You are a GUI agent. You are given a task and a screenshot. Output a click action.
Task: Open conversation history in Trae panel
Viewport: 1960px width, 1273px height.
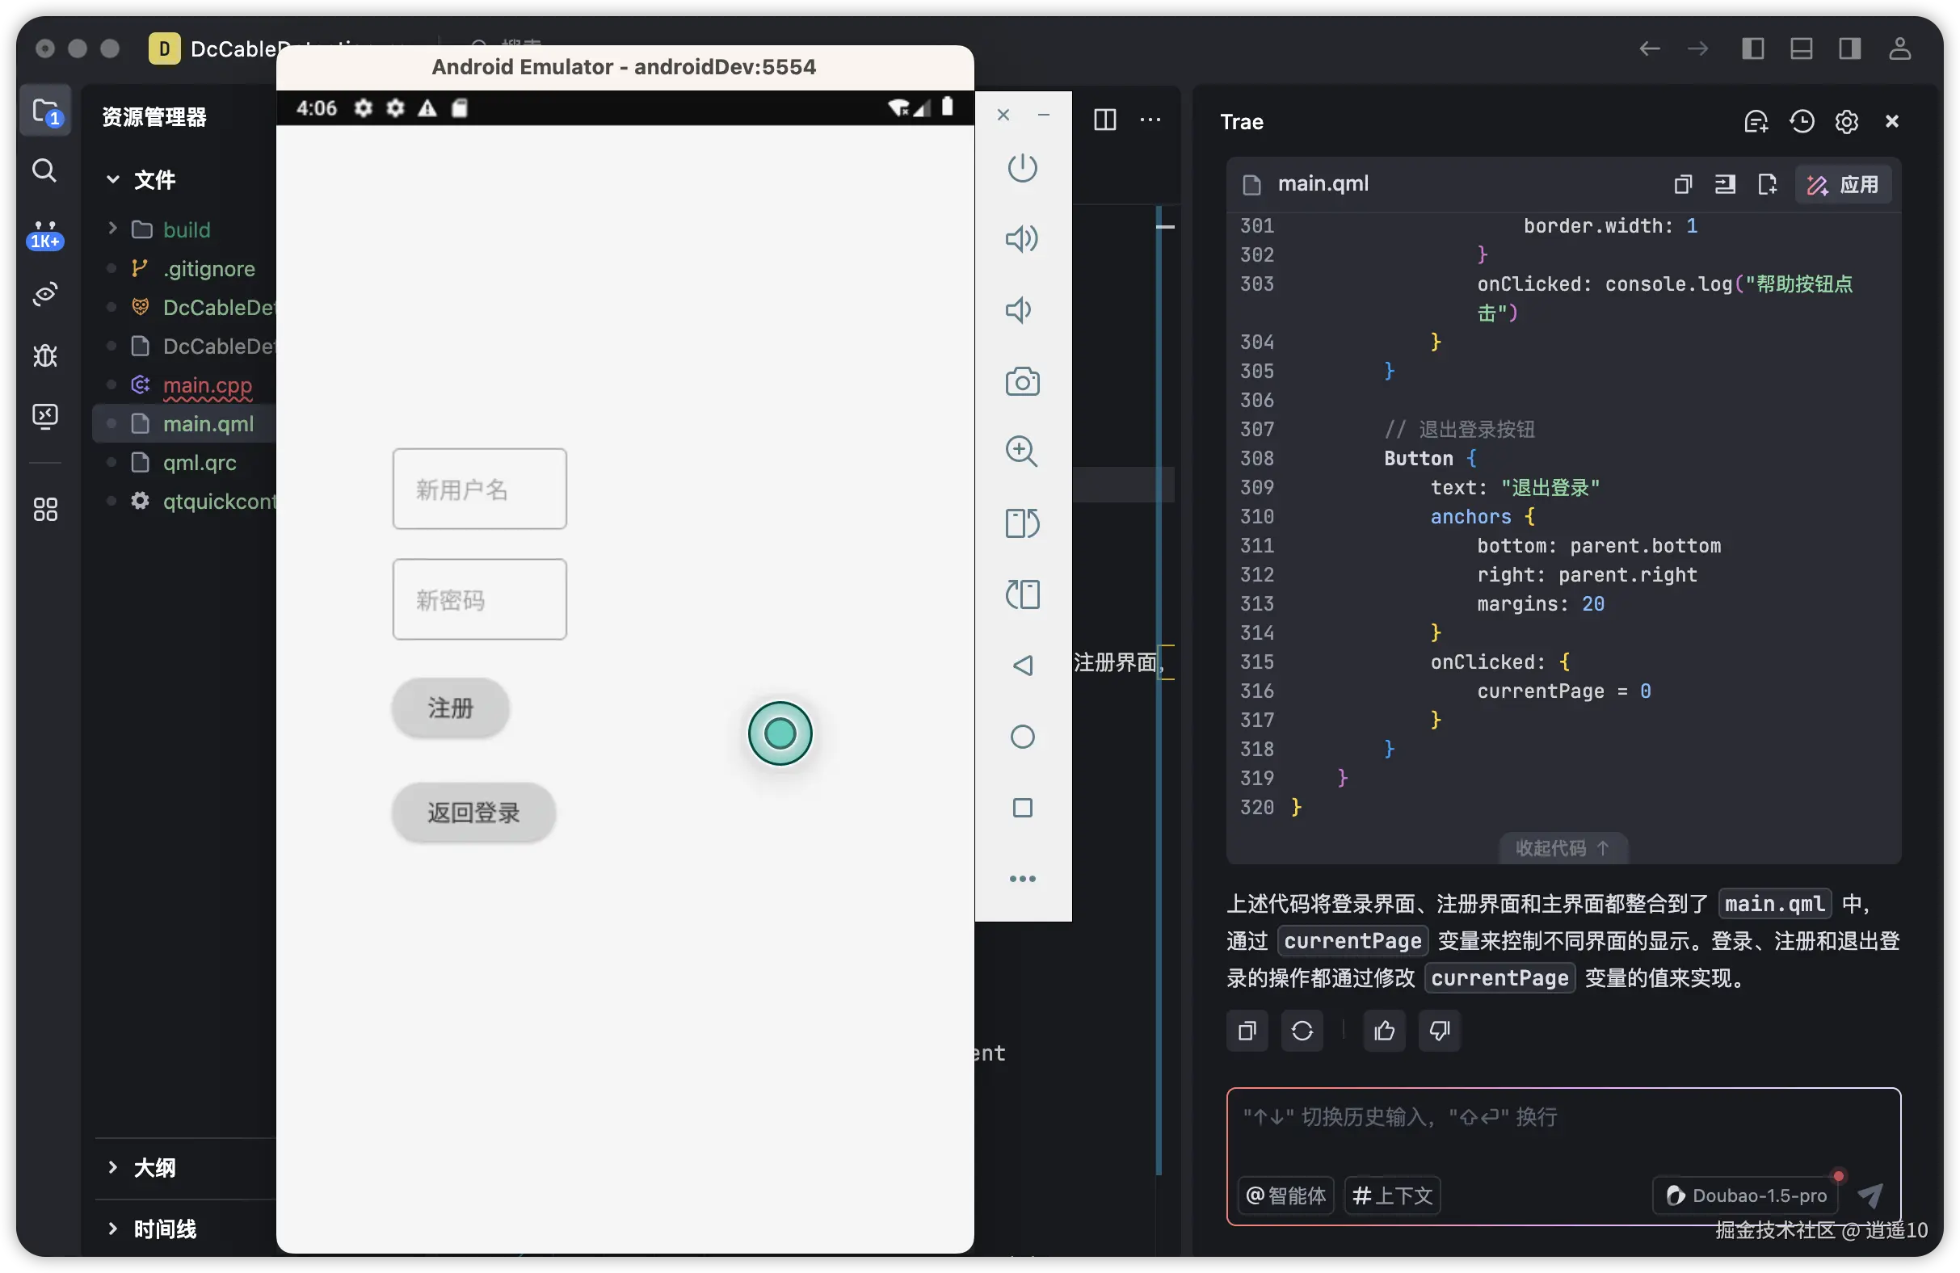(x=1802, y=121)
